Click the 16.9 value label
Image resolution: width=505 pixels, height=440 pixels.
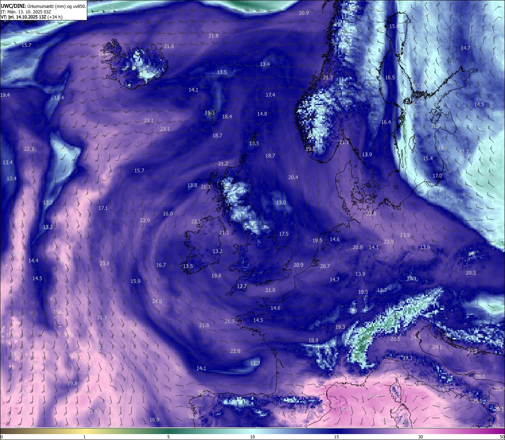154,420
